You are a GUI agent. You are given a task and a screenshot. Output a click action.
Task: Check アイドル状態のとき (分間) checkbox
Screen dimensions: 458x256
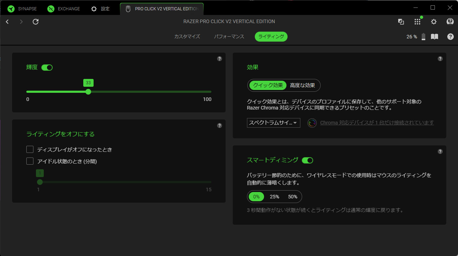30,161
